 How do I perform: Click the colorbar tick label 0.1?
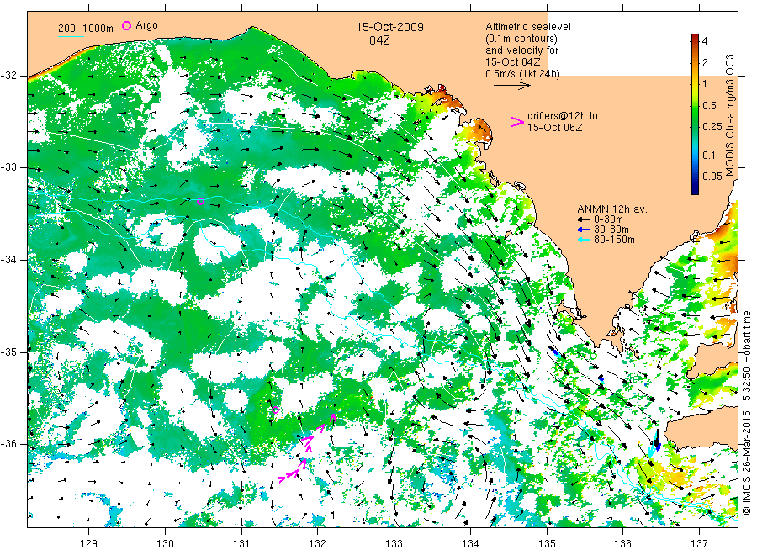(709, 155)
